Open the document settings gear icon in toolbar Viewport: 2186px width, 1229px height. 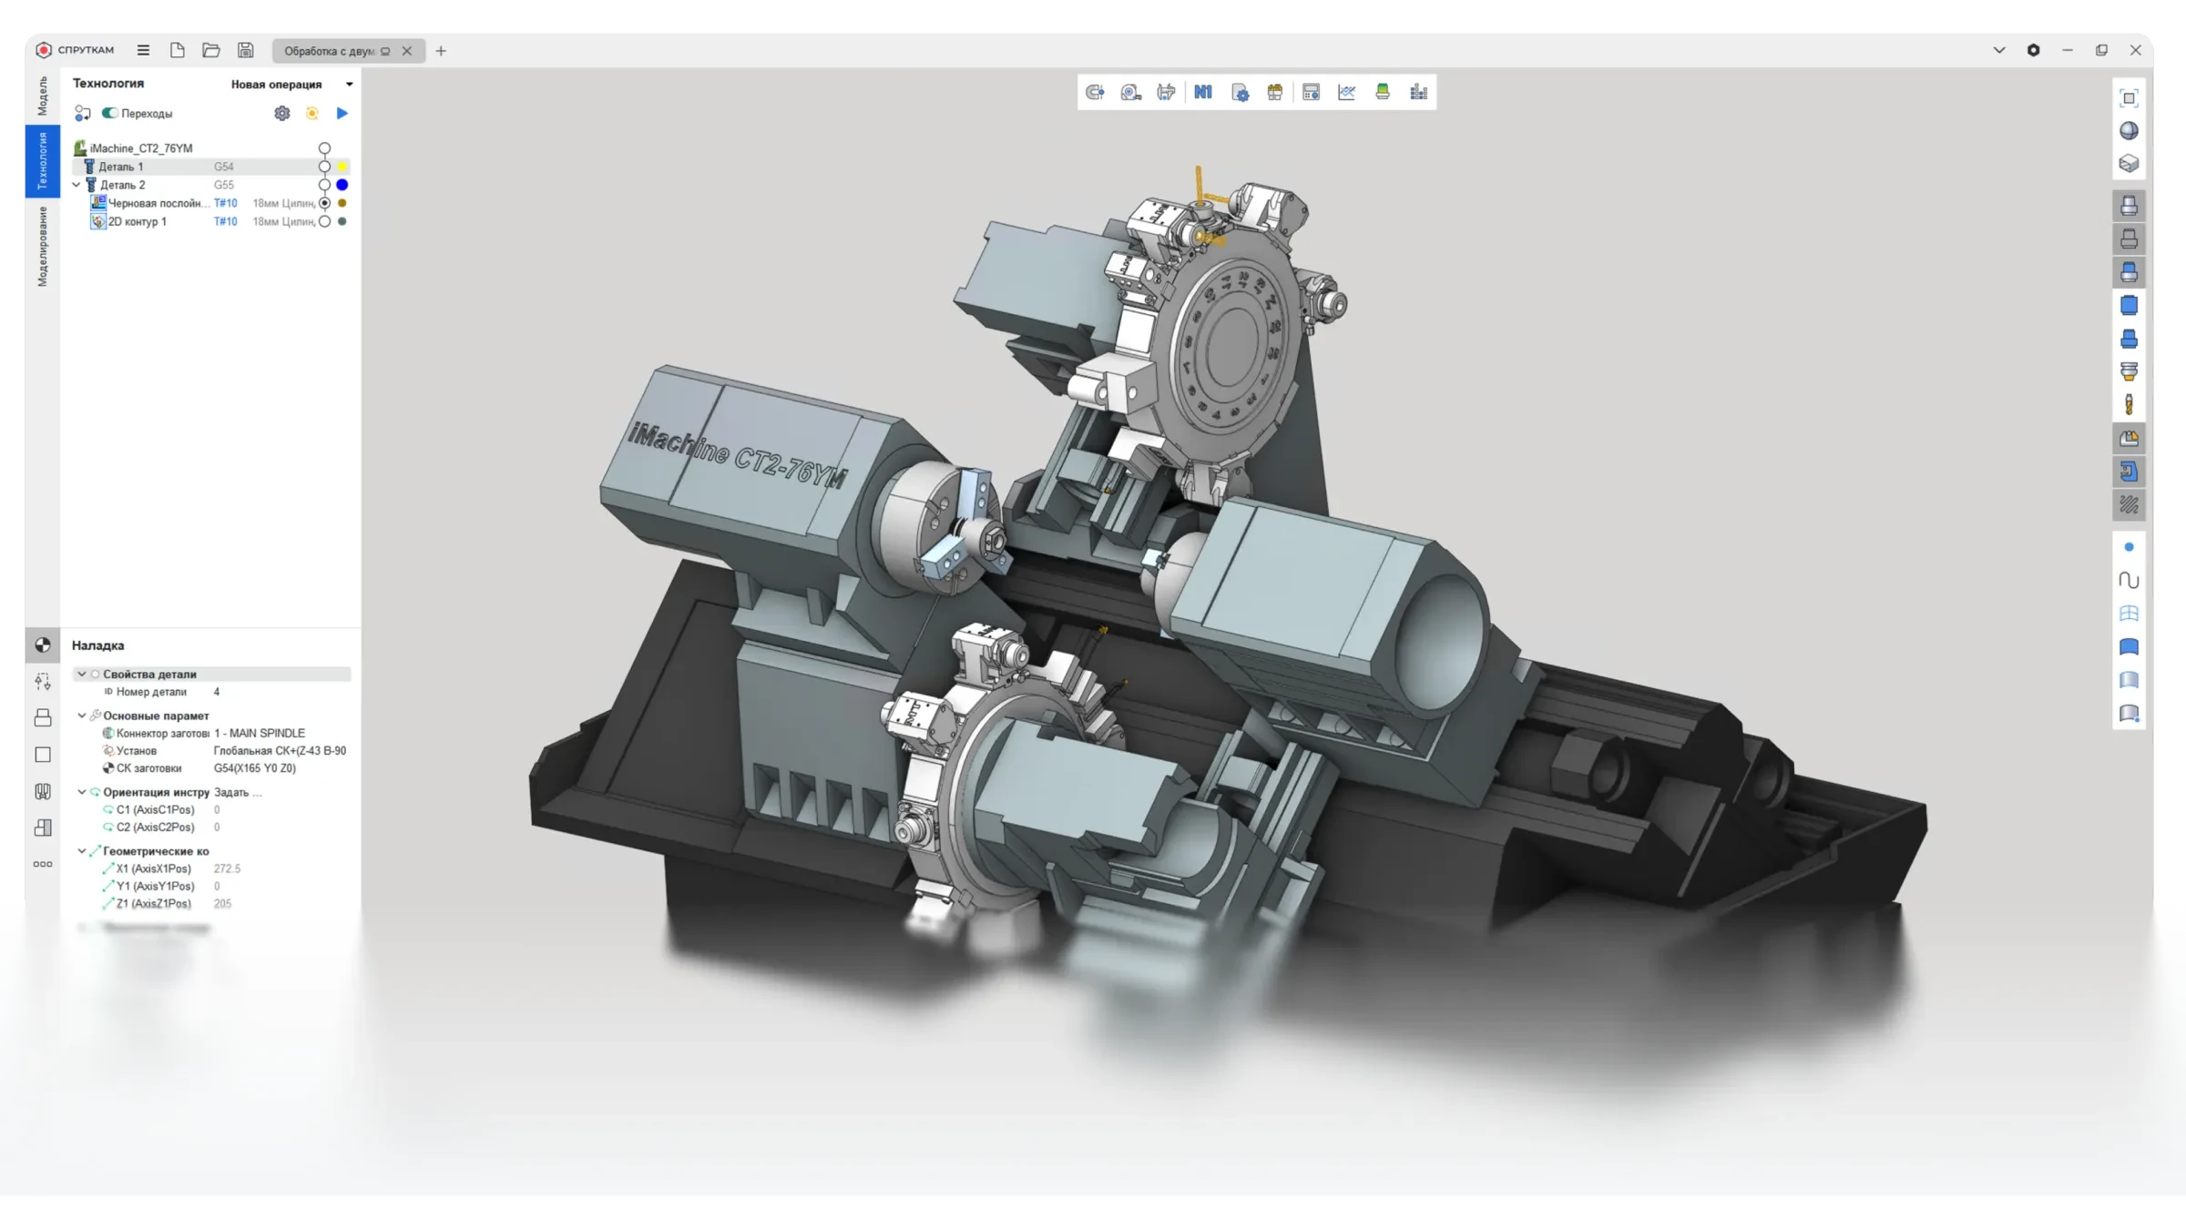pyautogui.click(x=1240, y=92)
